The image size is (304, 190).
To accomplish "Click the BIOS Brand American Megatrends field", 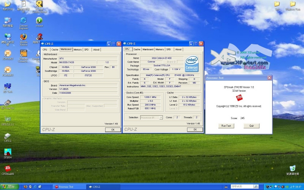I will [x=88, y=85].
